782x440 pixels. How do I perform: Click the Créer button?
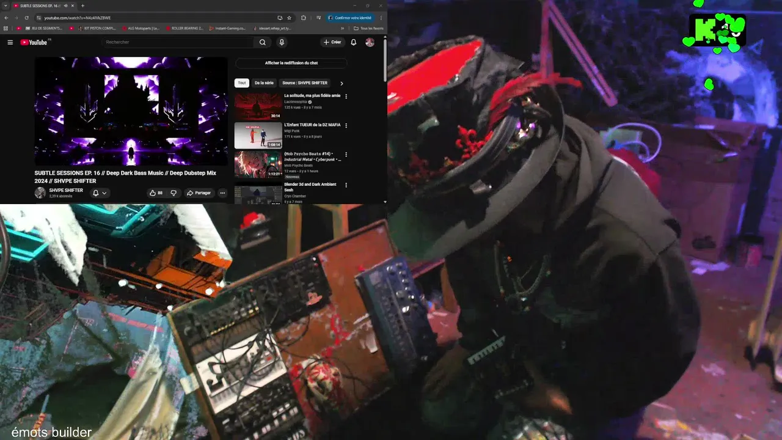pos(332,42)
